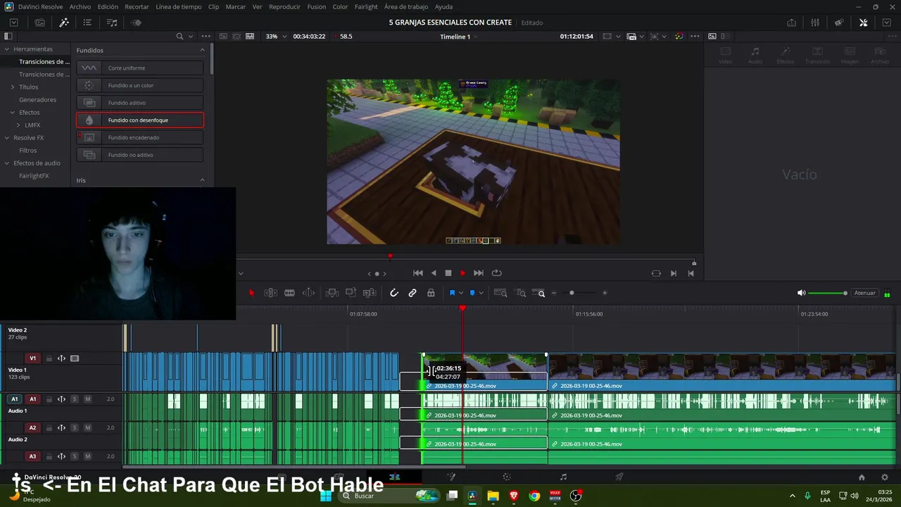The height and width of the screenshot is (507, 901).
Task: Open the Sound Library icon
Action: [x=112, y=23]
